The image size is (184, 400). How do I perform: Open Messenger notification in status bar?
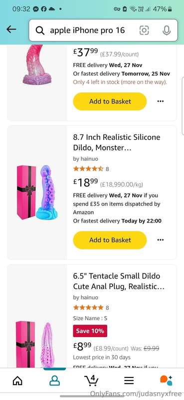[x=36, y=9]
